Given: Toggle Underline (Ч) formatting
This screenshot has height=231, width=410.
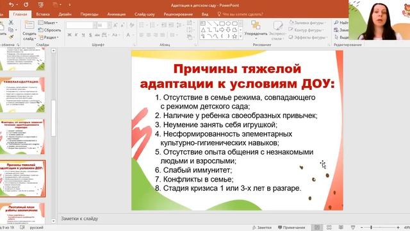Looking at the screenshot, I should pos(83,35).
